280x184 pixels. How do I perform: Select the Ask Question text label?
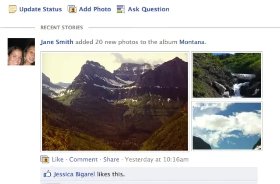click(148, 9)
